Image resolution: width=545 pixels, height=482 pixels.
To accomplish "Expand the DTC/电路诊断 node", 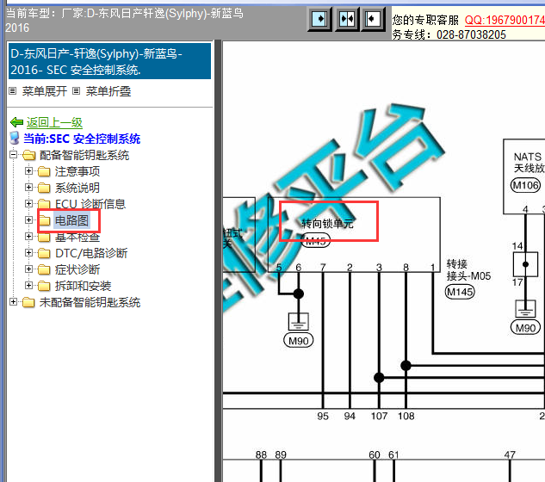I will [x=28, y=253].
